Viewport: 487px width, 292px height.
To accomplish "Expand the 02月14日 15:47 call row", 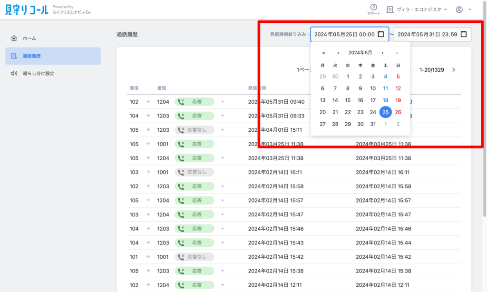I will tap(223, 214).
